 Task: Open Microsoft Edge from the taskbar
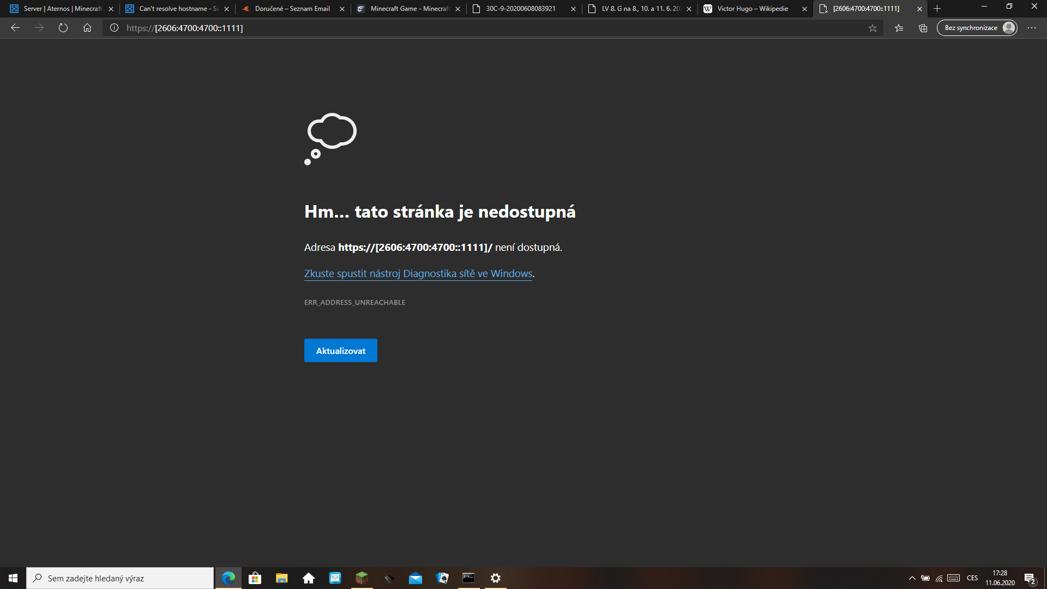(x=228, y=578)
